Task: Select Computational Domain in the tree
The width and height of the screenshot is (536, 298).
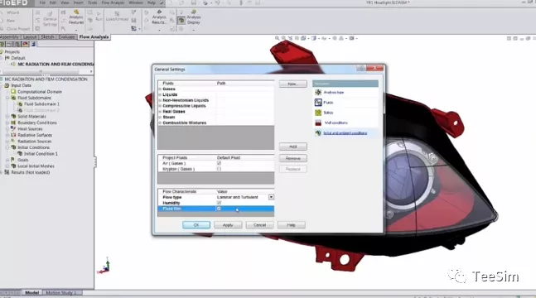Action: click(40, 92)
